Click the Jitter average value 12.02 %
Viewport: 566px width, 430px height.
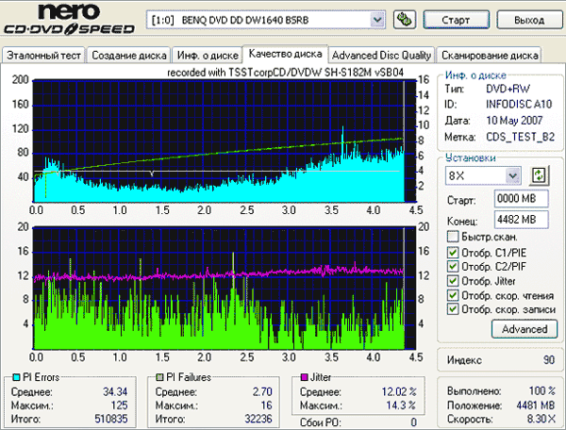pyautogui.click(x=399, y=391)
